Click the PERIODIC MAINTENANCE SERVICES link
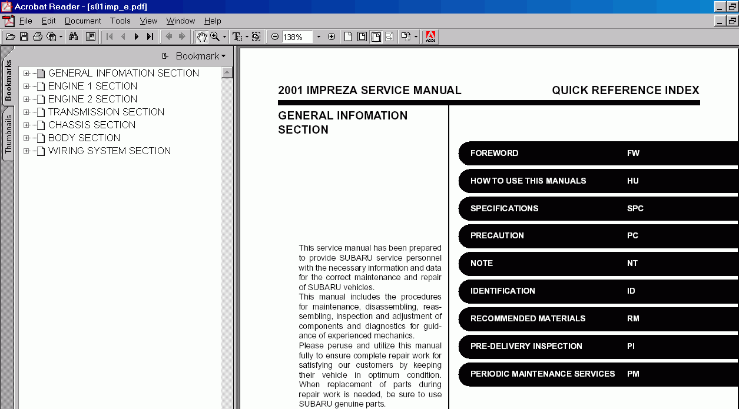 tap(598, 374)
